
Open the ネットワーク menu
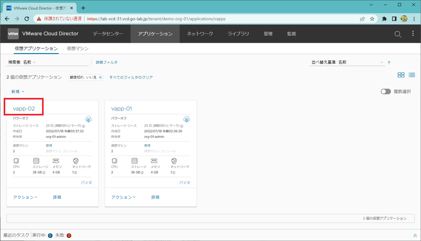pyautogui.click(x=200, y=34)
